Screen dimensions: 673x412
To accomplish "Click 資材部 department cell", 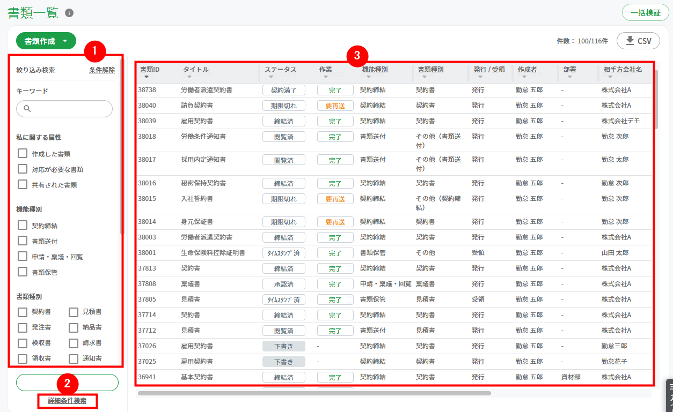I will 570,377.
